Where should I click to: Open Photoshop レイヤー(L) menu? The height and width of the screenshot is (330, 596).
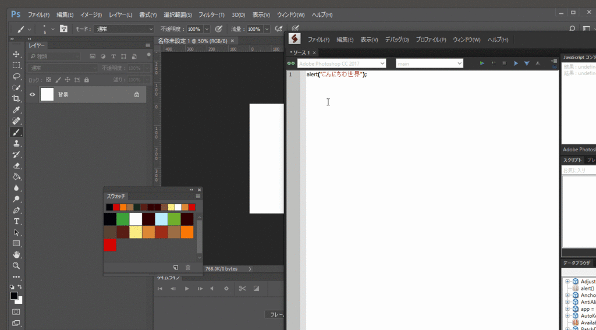point(120,15)
